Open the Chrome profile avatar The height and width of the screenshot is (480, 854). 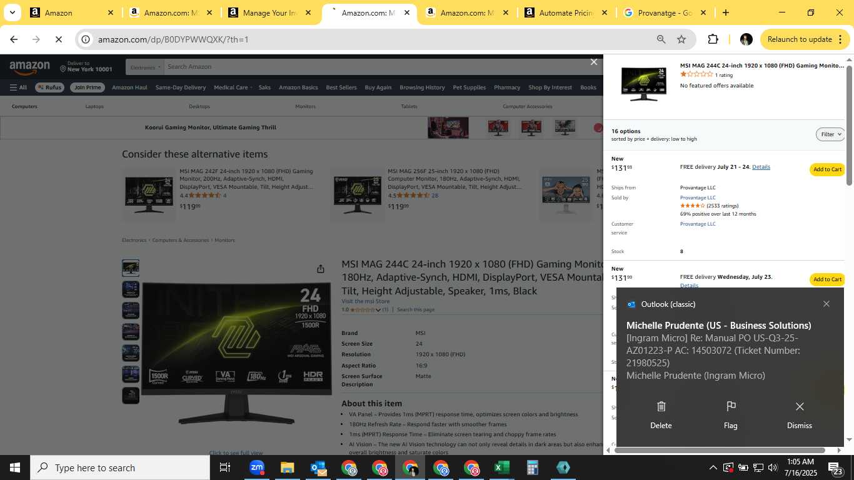point(746,39)
